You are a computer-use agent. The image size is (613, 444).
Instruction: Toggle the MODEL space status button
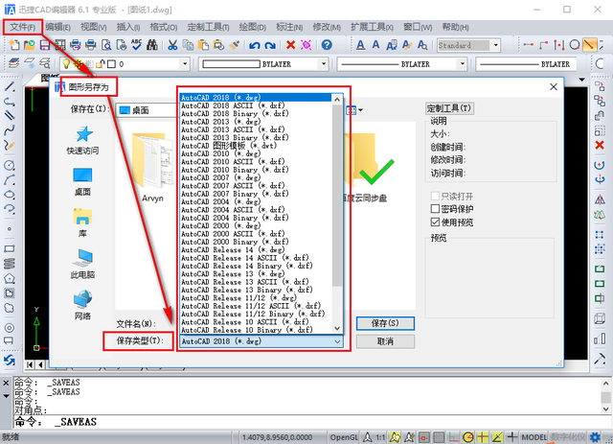click(534, 437)
